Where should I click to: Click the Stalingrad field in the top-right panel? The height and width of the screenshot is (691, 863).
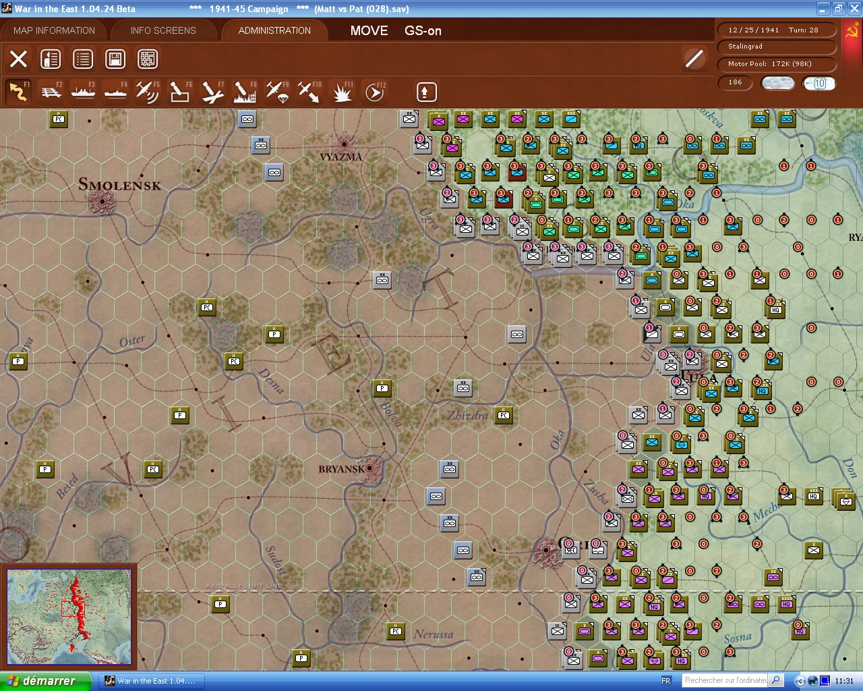point(777,47)
